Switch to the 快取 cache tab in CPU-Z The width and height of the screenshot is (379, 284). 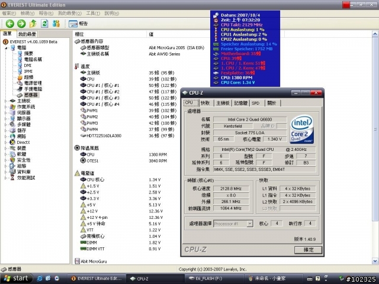pyautogui.click(x=205, y=103)
